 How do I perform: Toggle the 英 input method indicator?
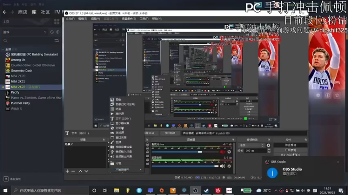pos(308,190)
